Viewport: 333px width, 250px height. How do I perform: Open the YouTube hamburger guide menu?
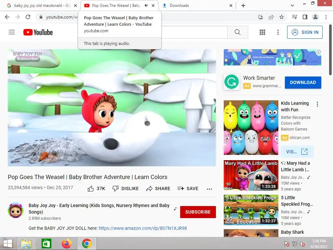pos(12,32)
